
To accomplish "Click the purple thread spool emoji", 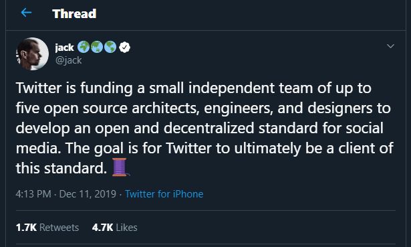I will pyautogui.click(x=120, y=167).
